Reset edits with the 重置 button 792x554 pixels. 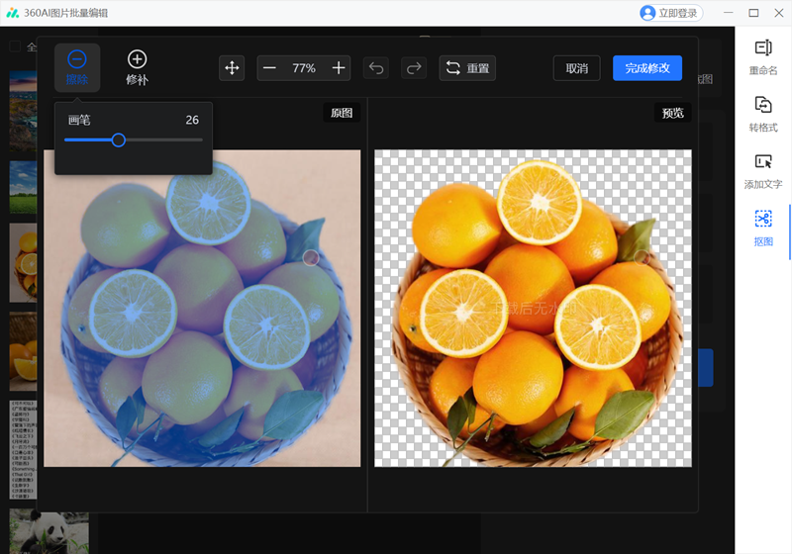click(467, 68)
